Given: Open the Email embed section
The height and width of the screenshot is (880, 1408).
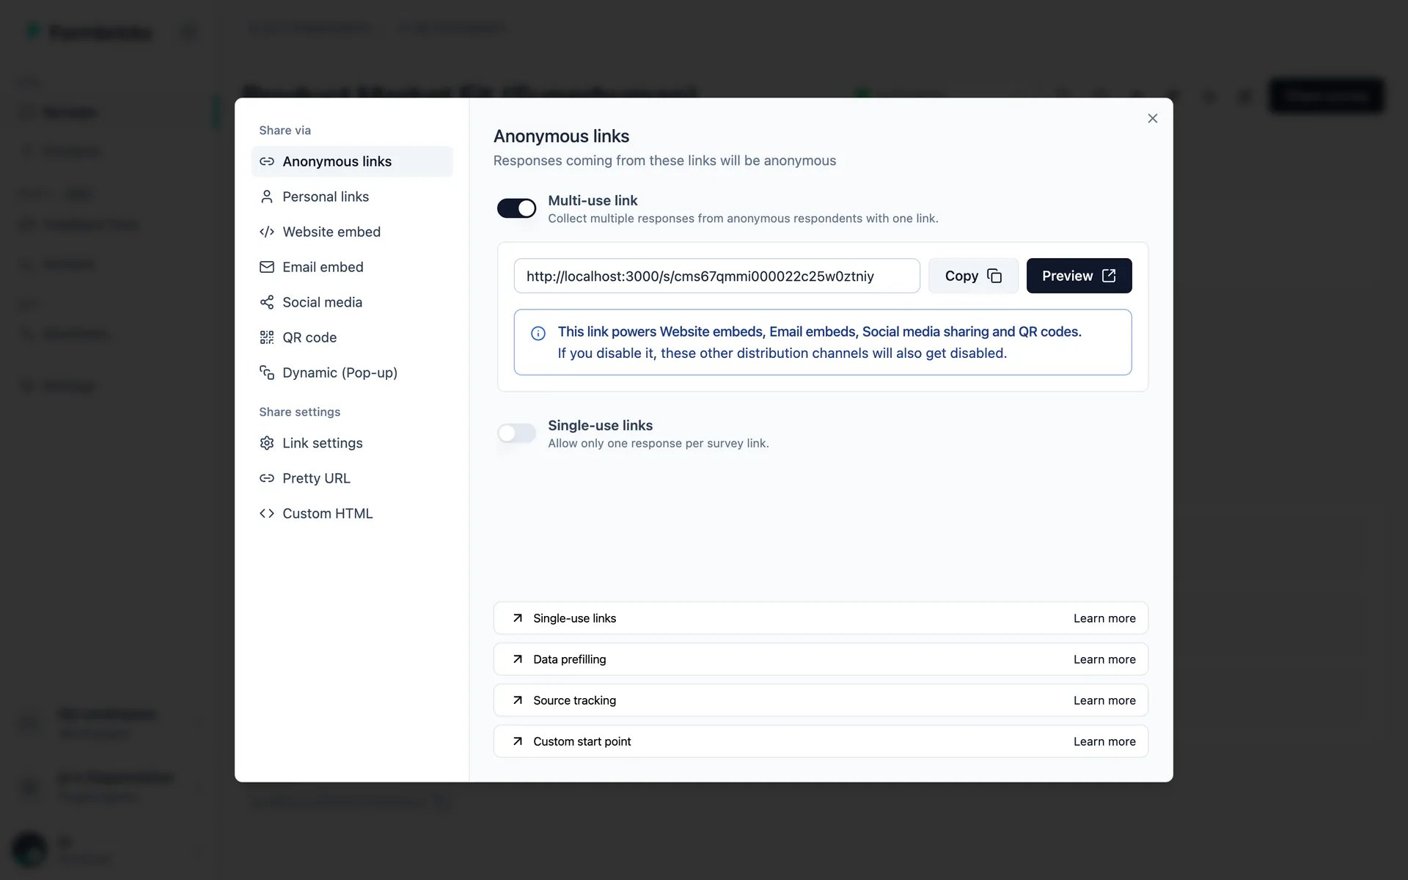Looking at the screenshot, I should coord(352,267).
